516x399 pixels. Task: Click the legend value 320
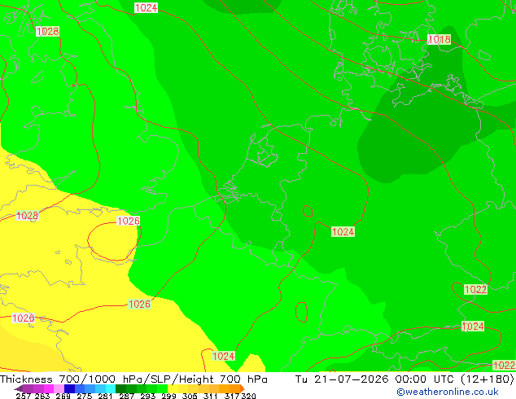(x=248, y=396)
